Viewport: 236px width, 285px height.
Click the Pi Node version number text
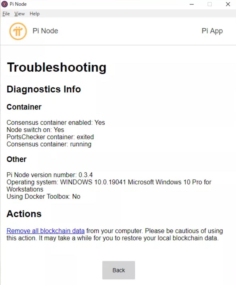pos(49,175)
